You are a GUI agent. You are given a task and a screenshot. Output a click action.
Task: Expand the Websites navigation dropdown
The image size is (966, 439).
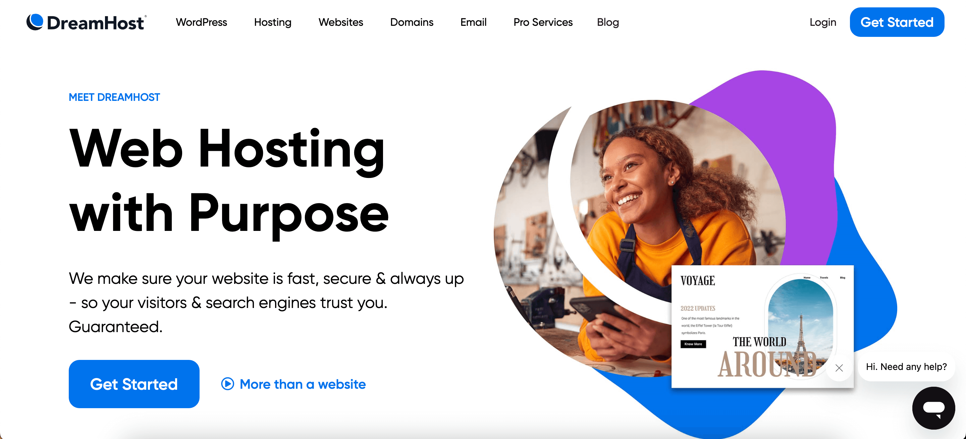[341, 22]
